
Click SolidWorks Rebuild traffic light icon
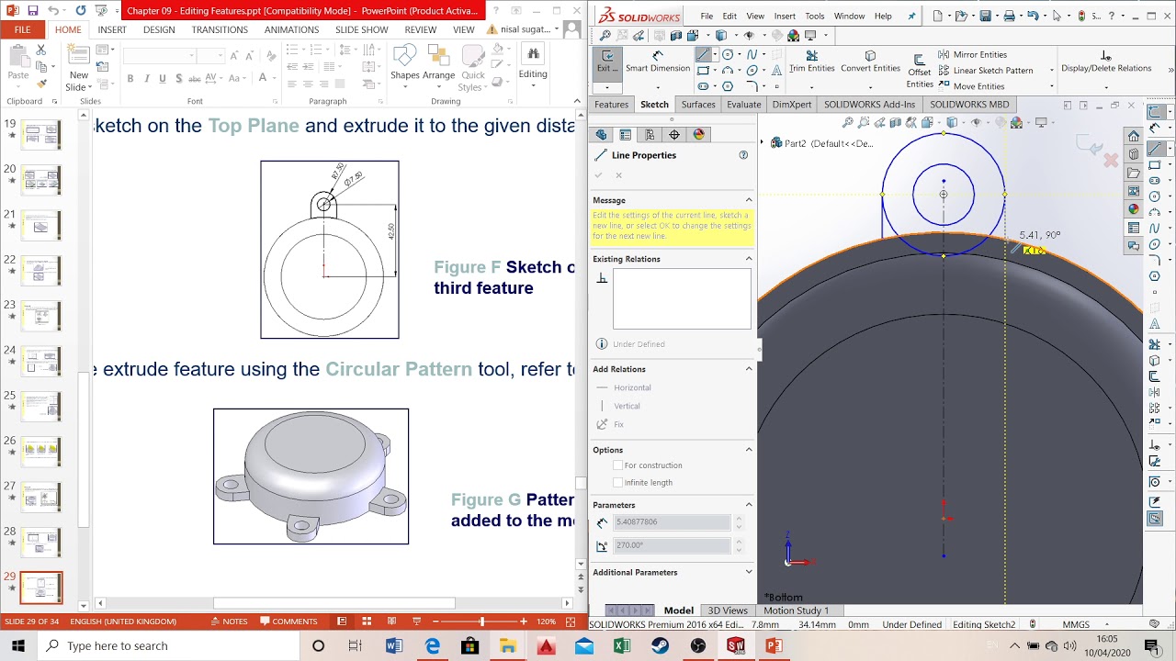(1081, 16)
